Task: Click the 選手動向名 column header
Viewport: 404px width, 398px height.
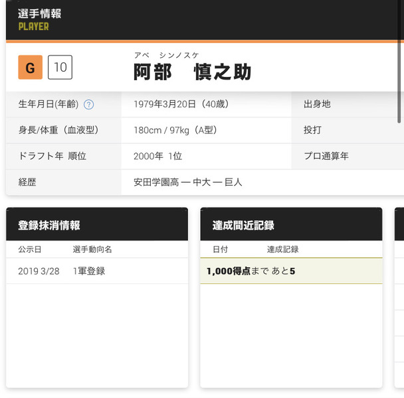Action: [x=92, y=249]
